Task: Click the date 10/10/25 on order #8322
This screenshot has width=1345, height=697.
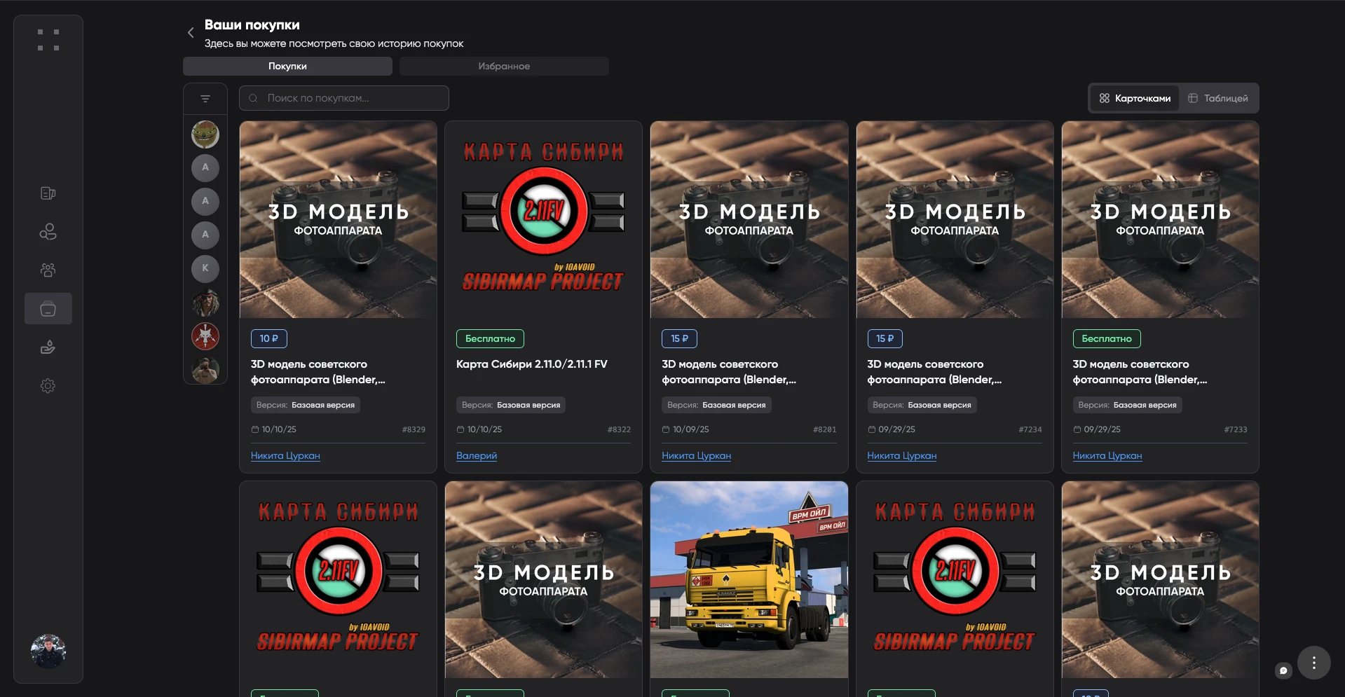Action: (x=484, y=429)
